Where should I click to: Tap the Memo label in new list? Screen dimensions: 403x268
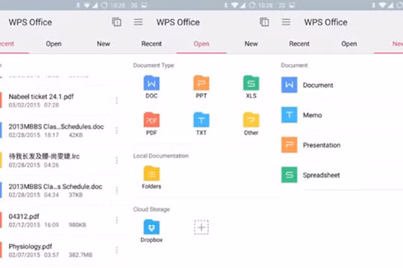312,115
